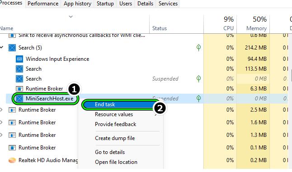Switch to the Performance tab
This screenshot has height=172, width=292.
43,4
